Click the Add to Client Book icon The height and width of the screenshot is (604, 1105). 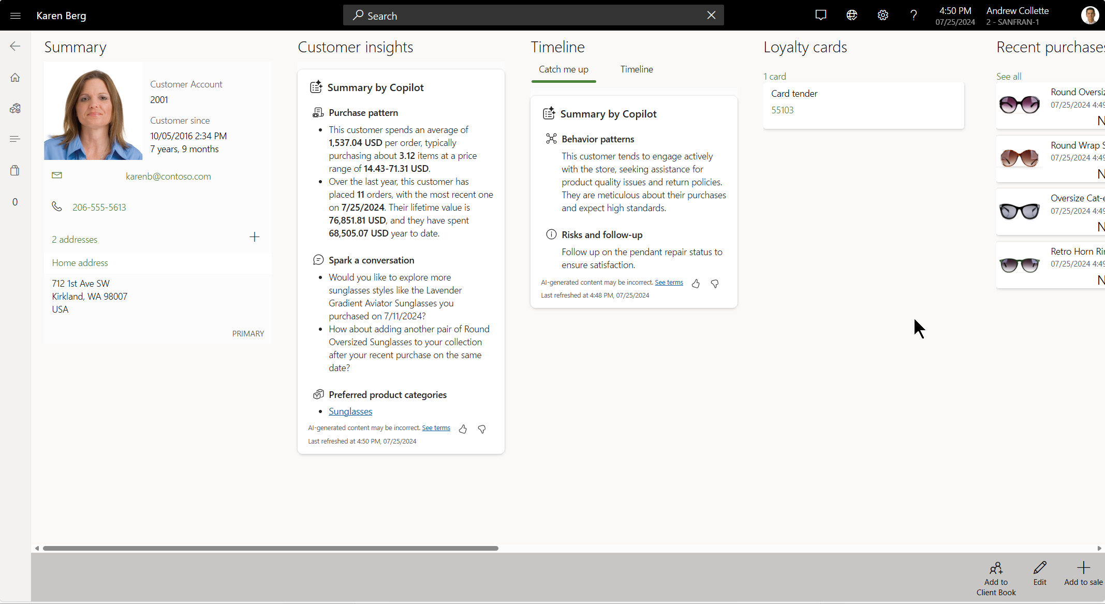[996, 568]
